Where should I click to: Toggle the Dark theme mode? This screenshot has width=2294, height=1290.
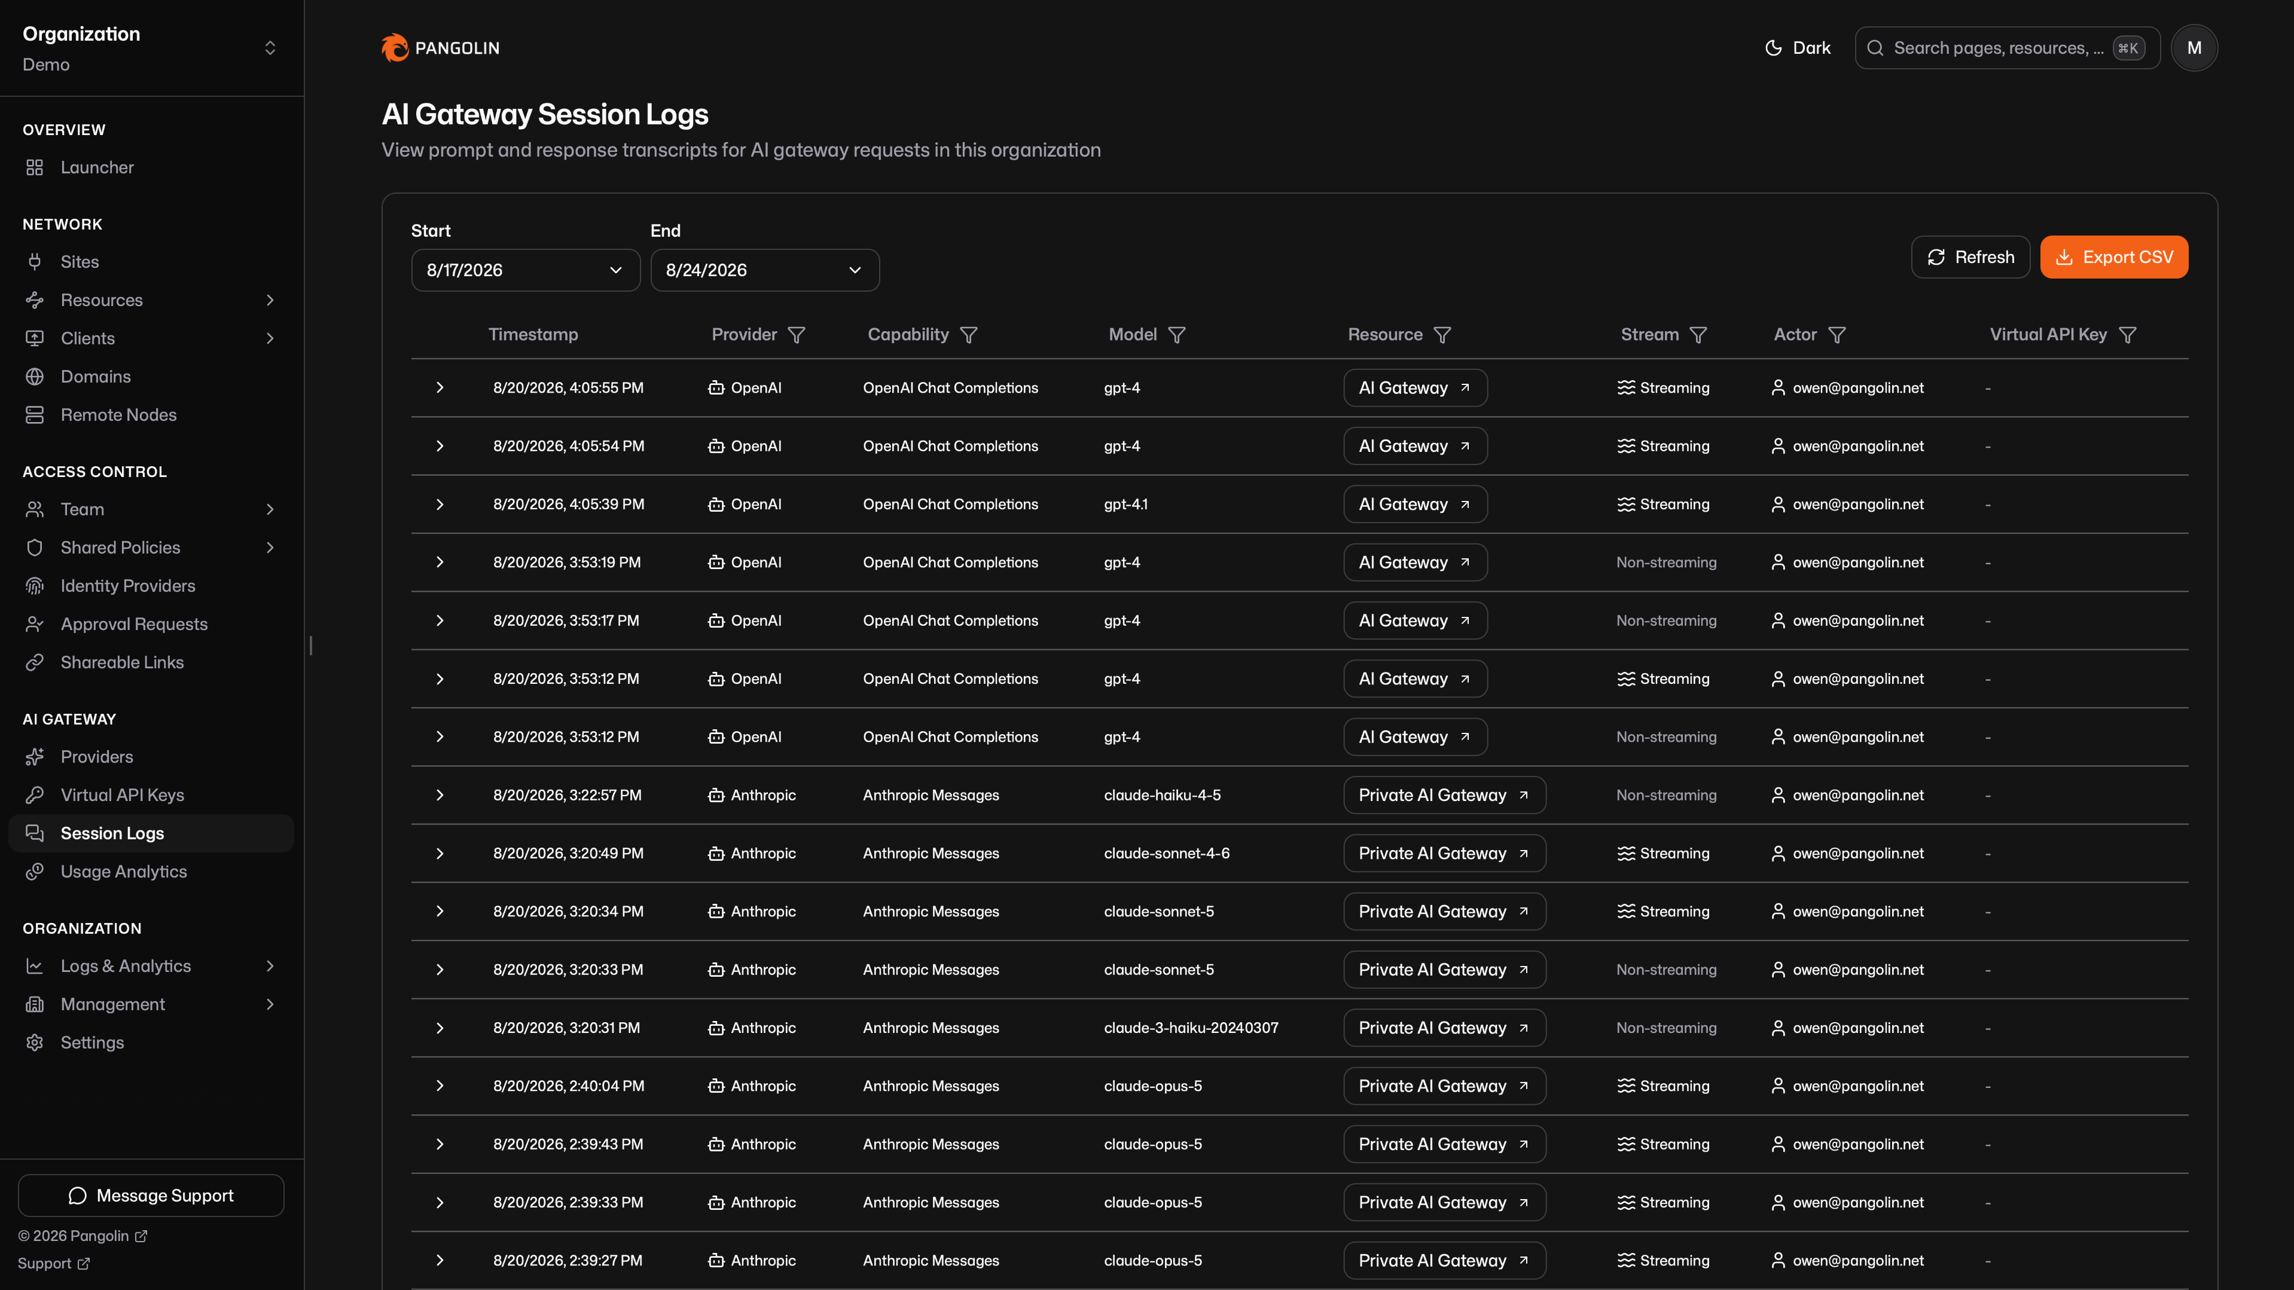pos(1797,48)
